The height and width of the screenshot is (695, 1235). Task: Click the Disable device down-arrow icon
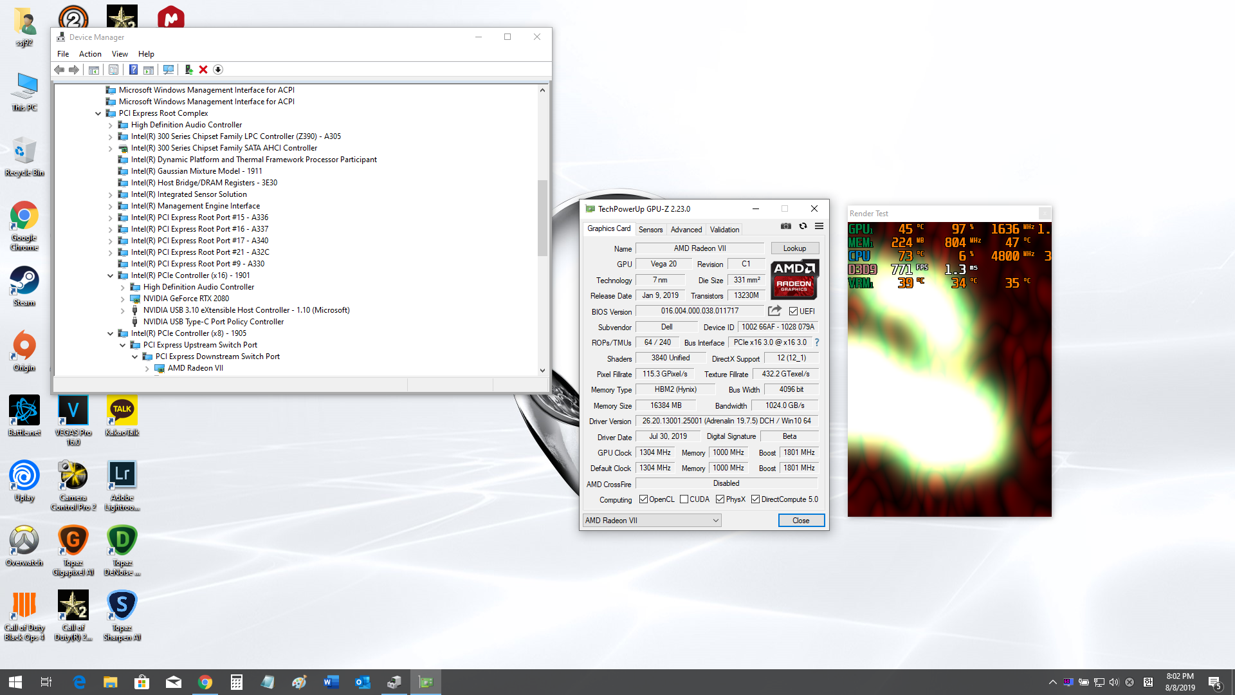218,69
